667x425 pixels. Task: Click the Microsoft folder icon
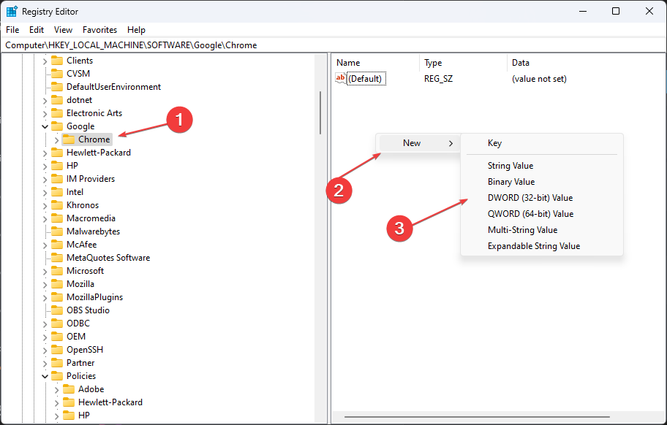tap(57, 272)
